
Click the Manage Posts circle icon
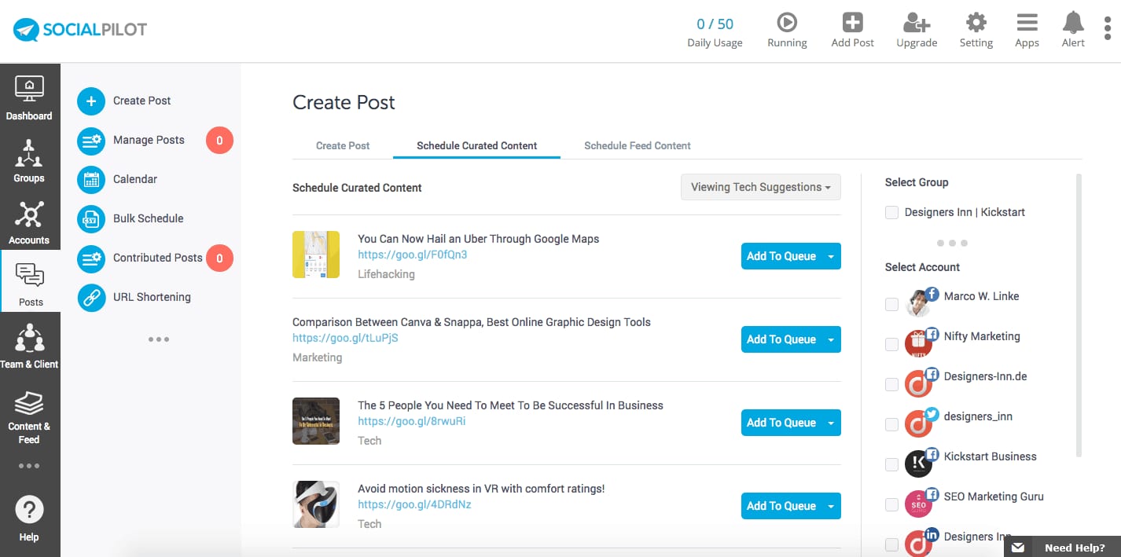click(x=91, y=140)
